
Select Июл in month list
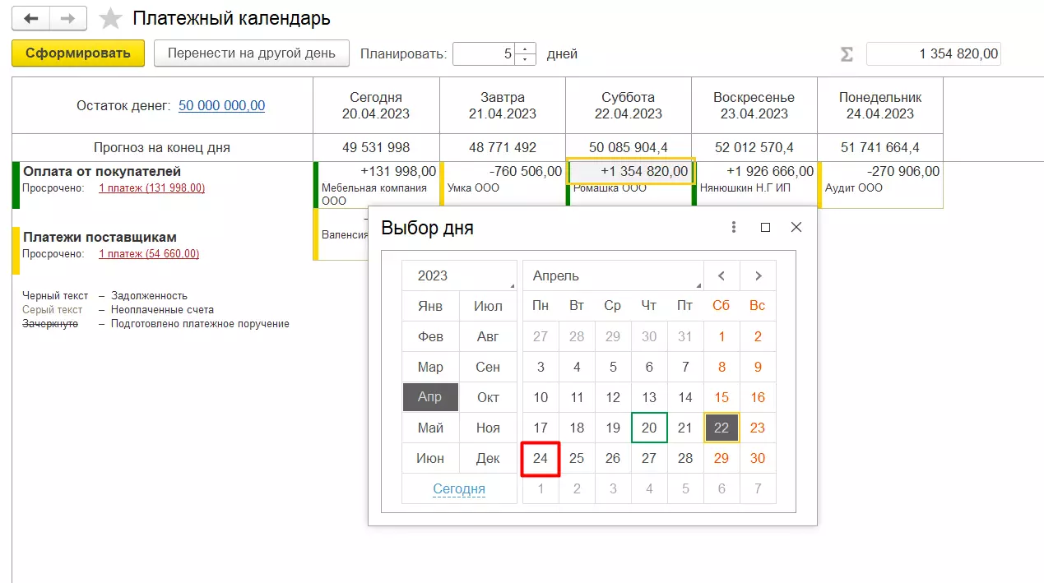[x=488, y=306]
